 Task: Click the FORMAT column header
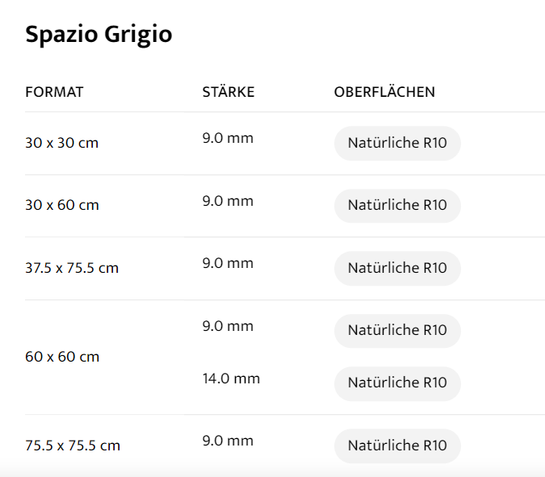click(x=54, y=92)
